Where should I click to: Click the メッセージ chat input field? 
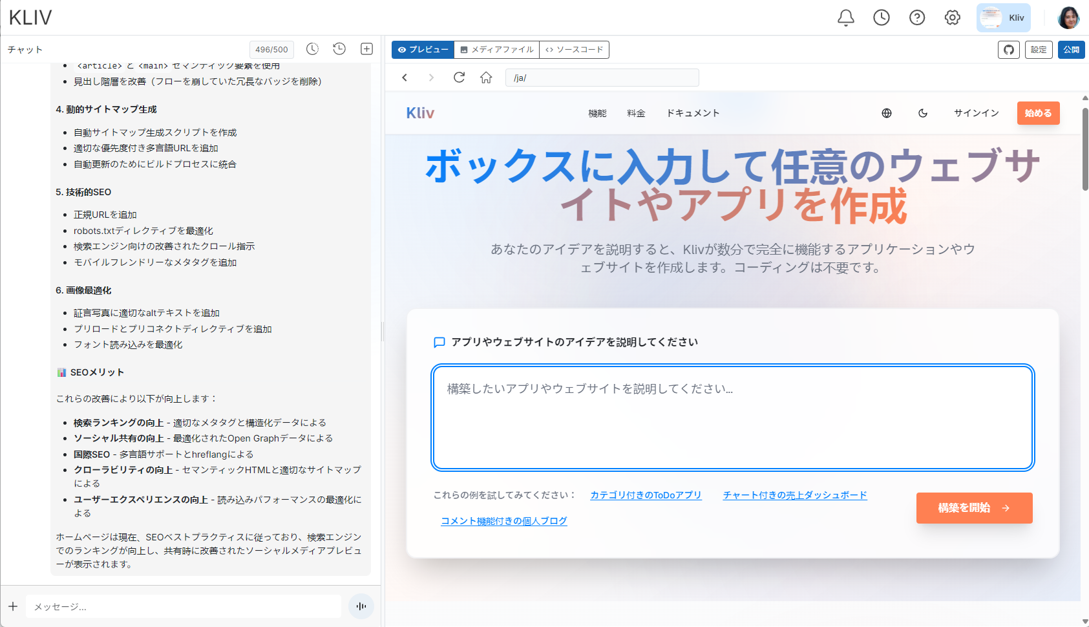point(184,606)
